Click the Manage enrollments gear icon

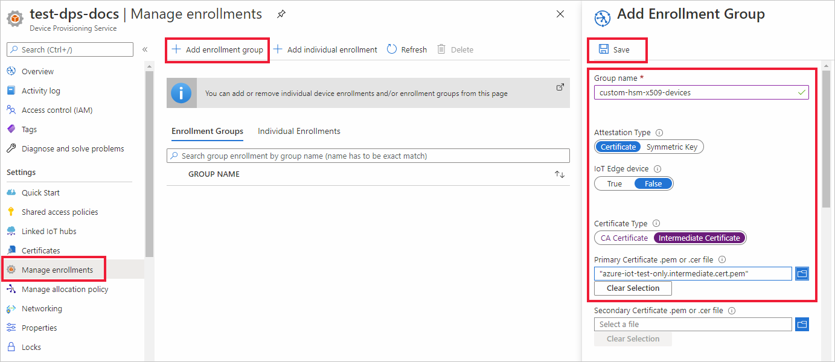point(11,270)
